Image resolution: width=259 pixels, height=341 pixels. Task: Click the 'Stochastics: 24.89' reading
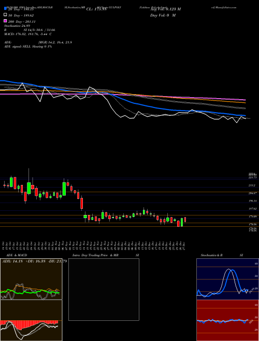click(17, 26)
